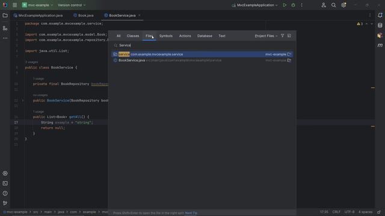Click the src breadcrumb item
The image size is (385, 216).
[36, 212]
